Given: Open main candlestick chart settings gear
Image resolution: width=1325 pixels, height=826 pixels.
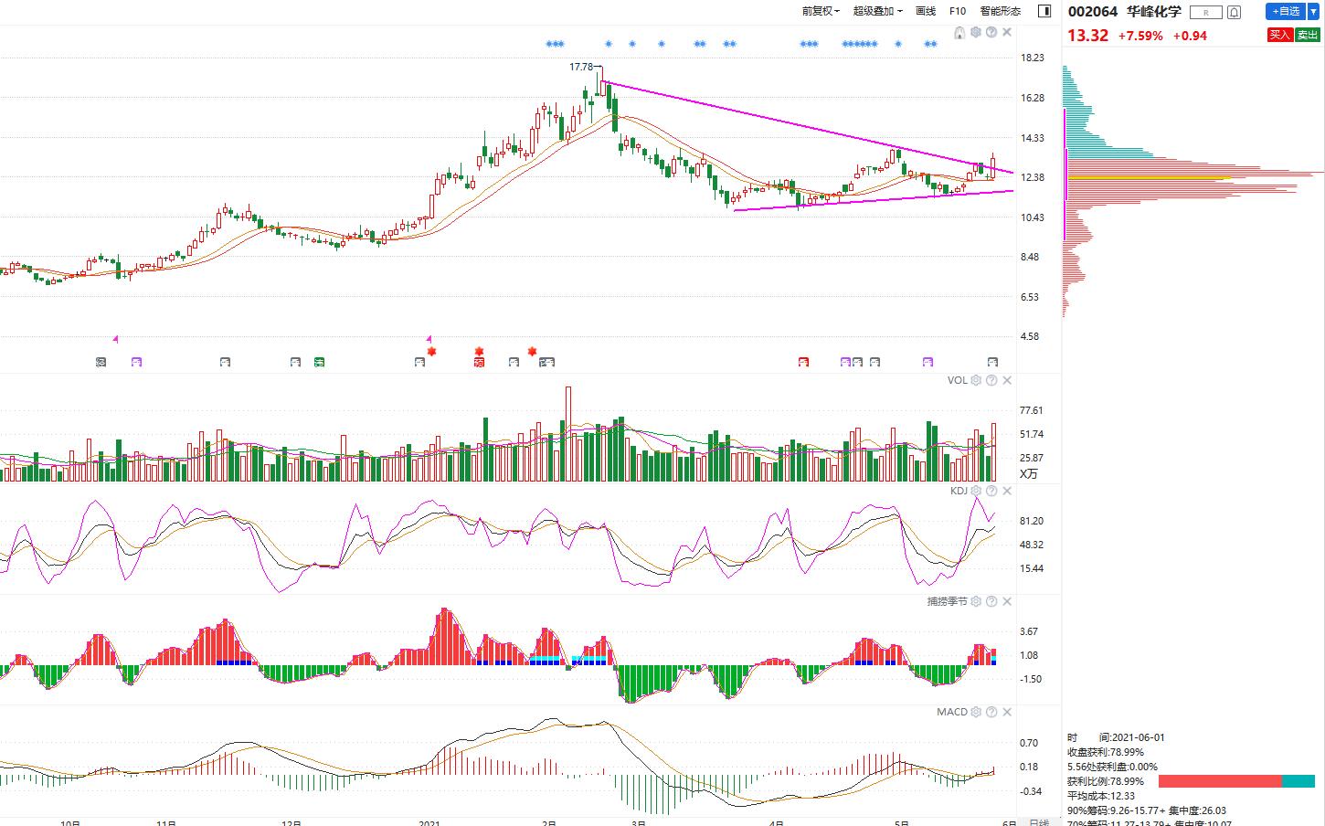Looking at the screenshot, I should click(976, 33).
